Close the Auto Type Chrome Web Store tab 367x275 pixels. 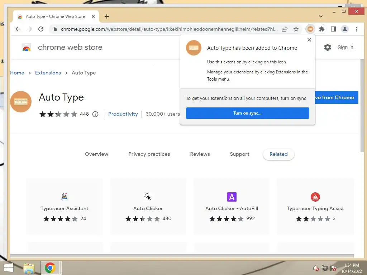point(93,16)
